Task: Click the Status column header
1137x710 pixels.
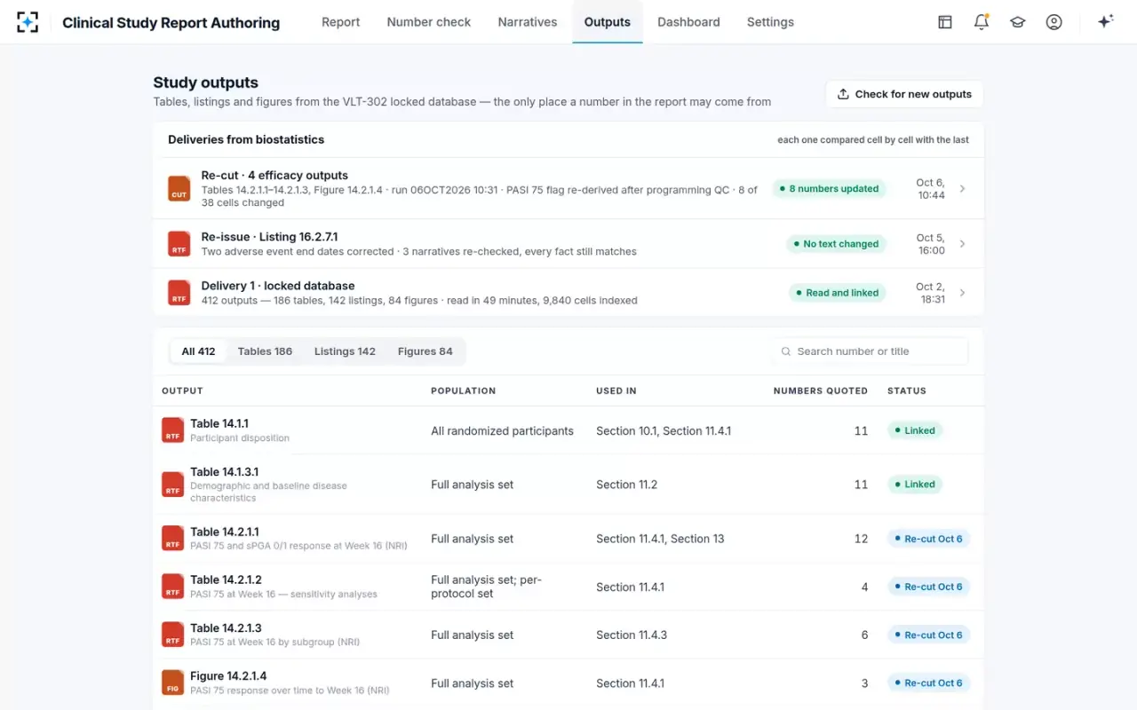Action: [x=907, y=390]
